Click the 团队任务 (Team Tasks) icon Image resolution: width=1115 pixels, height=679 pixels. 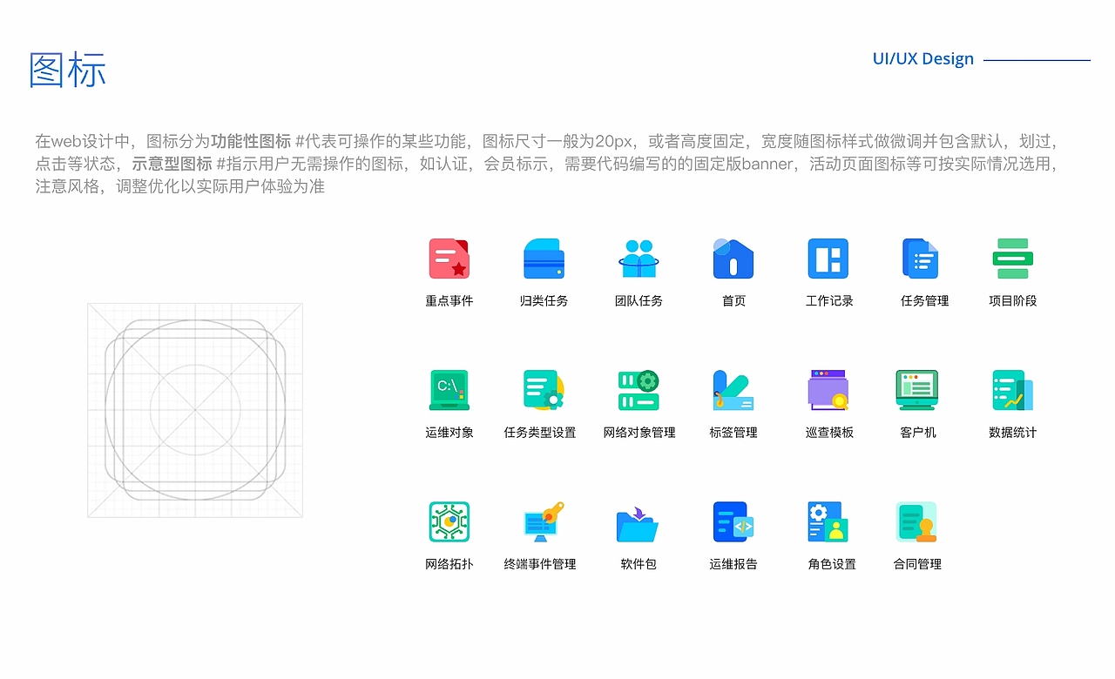coord(639,259)
